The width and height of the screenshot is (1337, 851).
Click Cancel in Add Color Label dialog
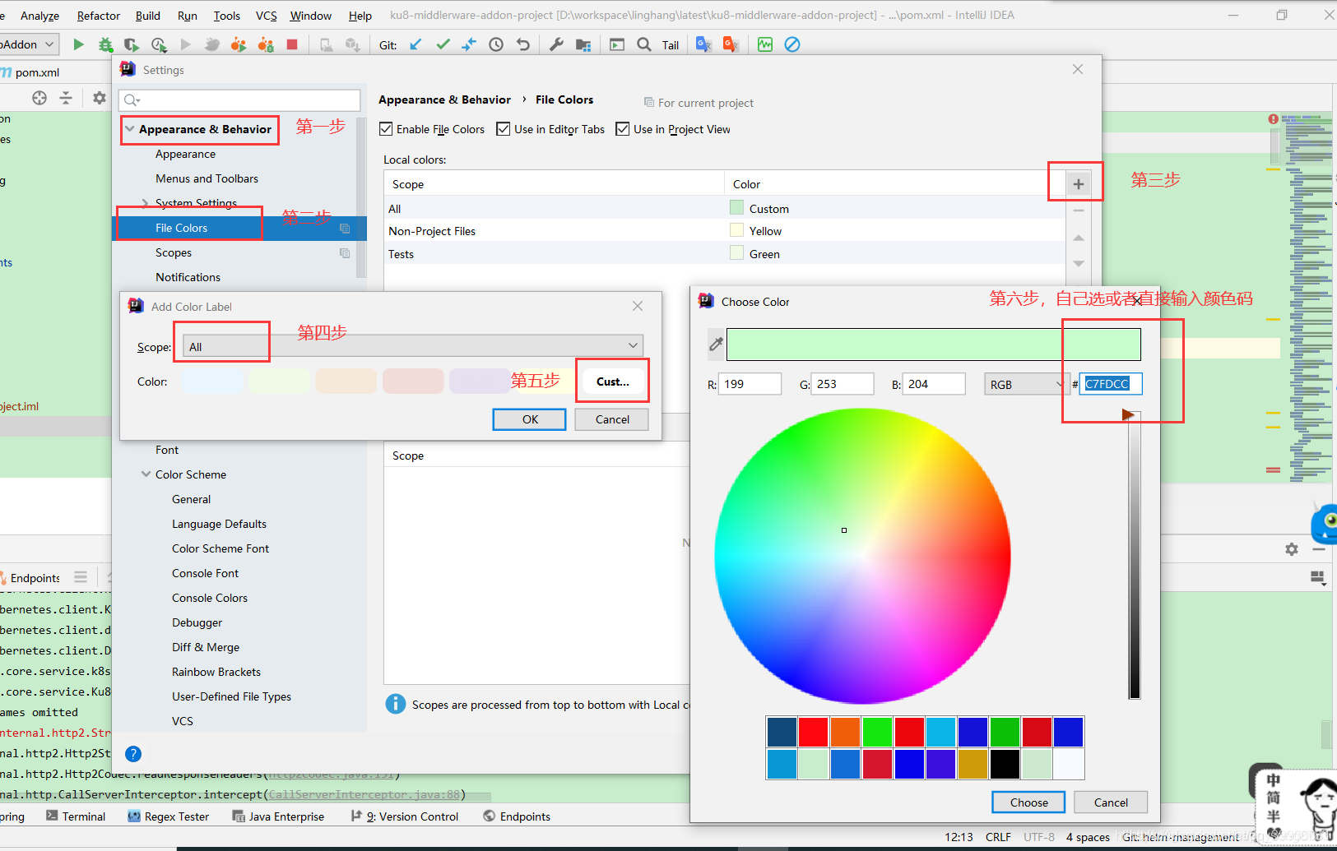(x=612, y=419)
